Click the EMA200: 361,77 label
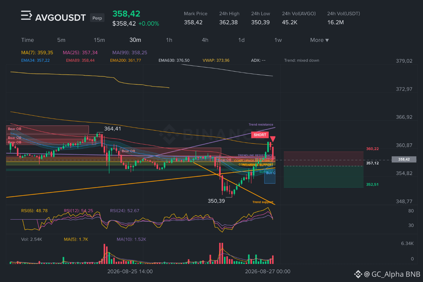 pyautogui.click(x=125, y=60)
